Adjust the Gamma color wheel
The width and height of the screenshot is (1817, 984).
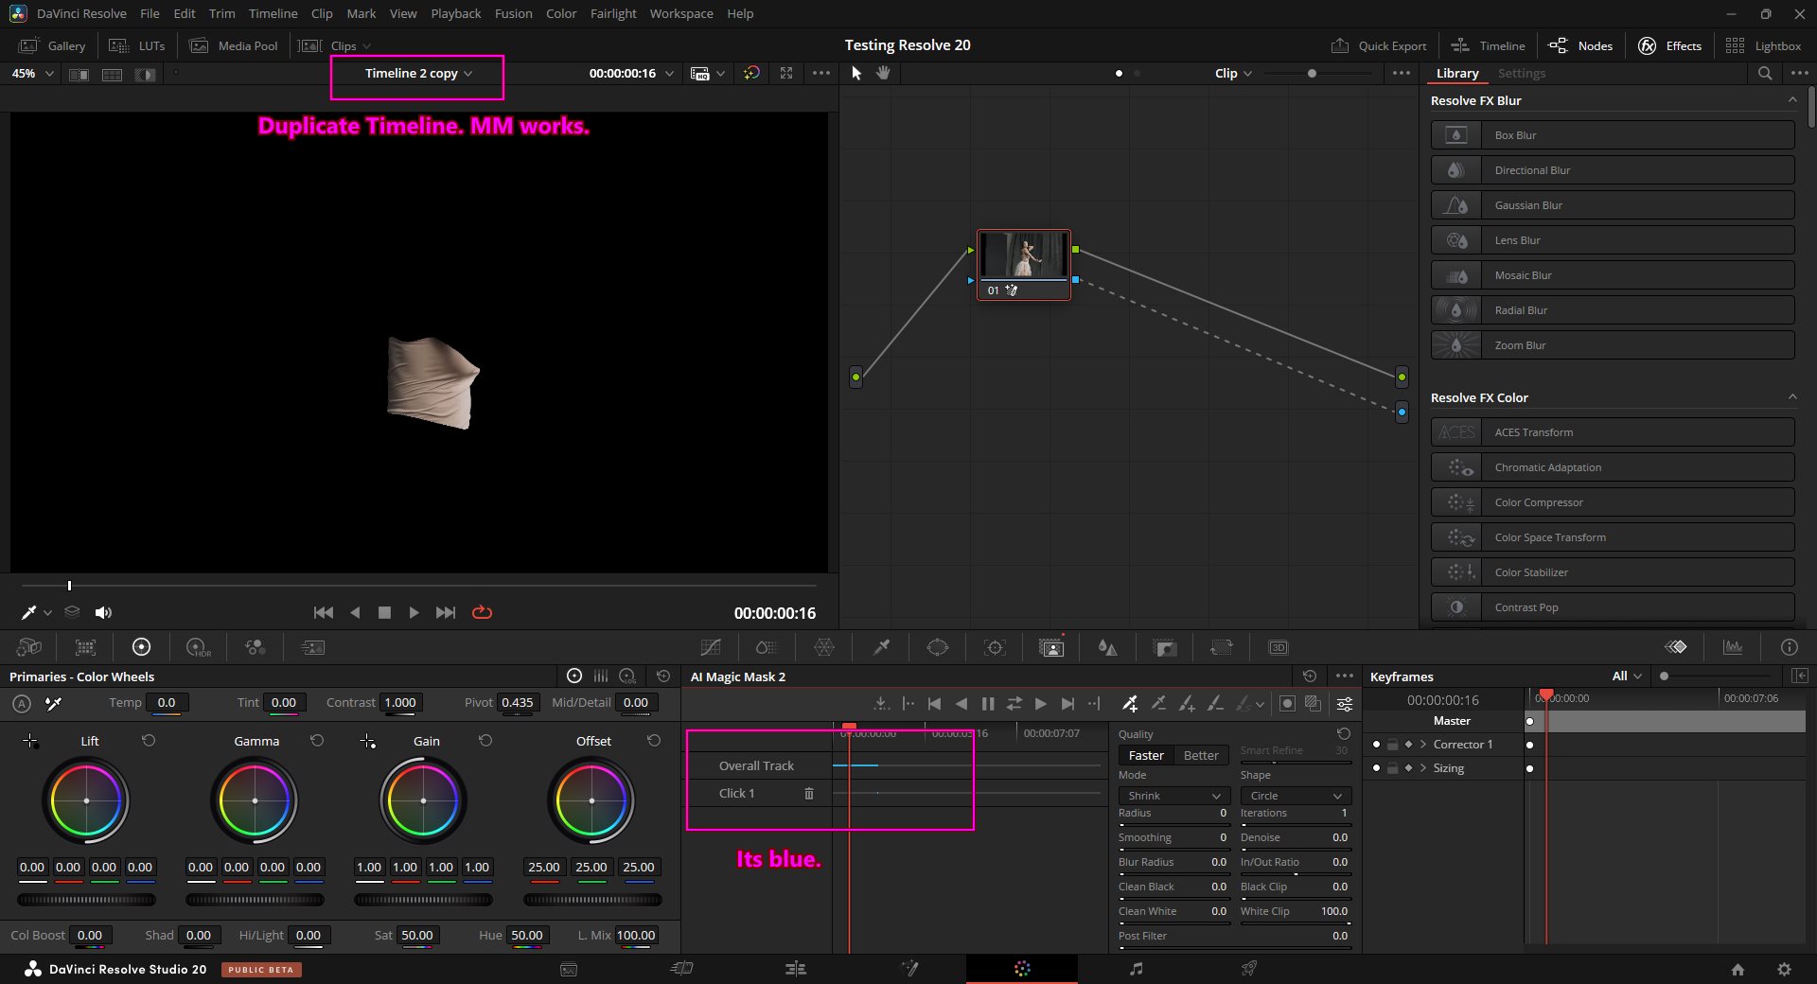pyautogui.click(x=255, y=800)
